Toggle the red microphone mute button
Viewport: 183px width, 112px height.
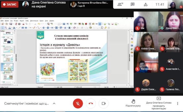coord(78,103)
